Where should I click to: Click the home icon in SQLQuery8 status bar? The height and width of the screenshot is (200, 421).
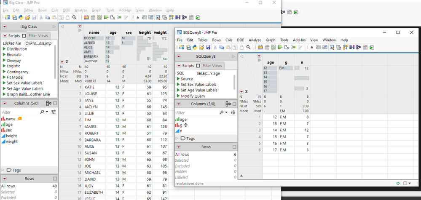(398, 184)
